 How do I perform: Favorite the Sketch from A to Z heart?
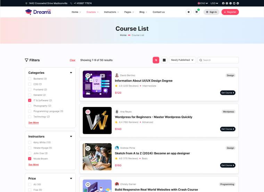tap(88, 148)
